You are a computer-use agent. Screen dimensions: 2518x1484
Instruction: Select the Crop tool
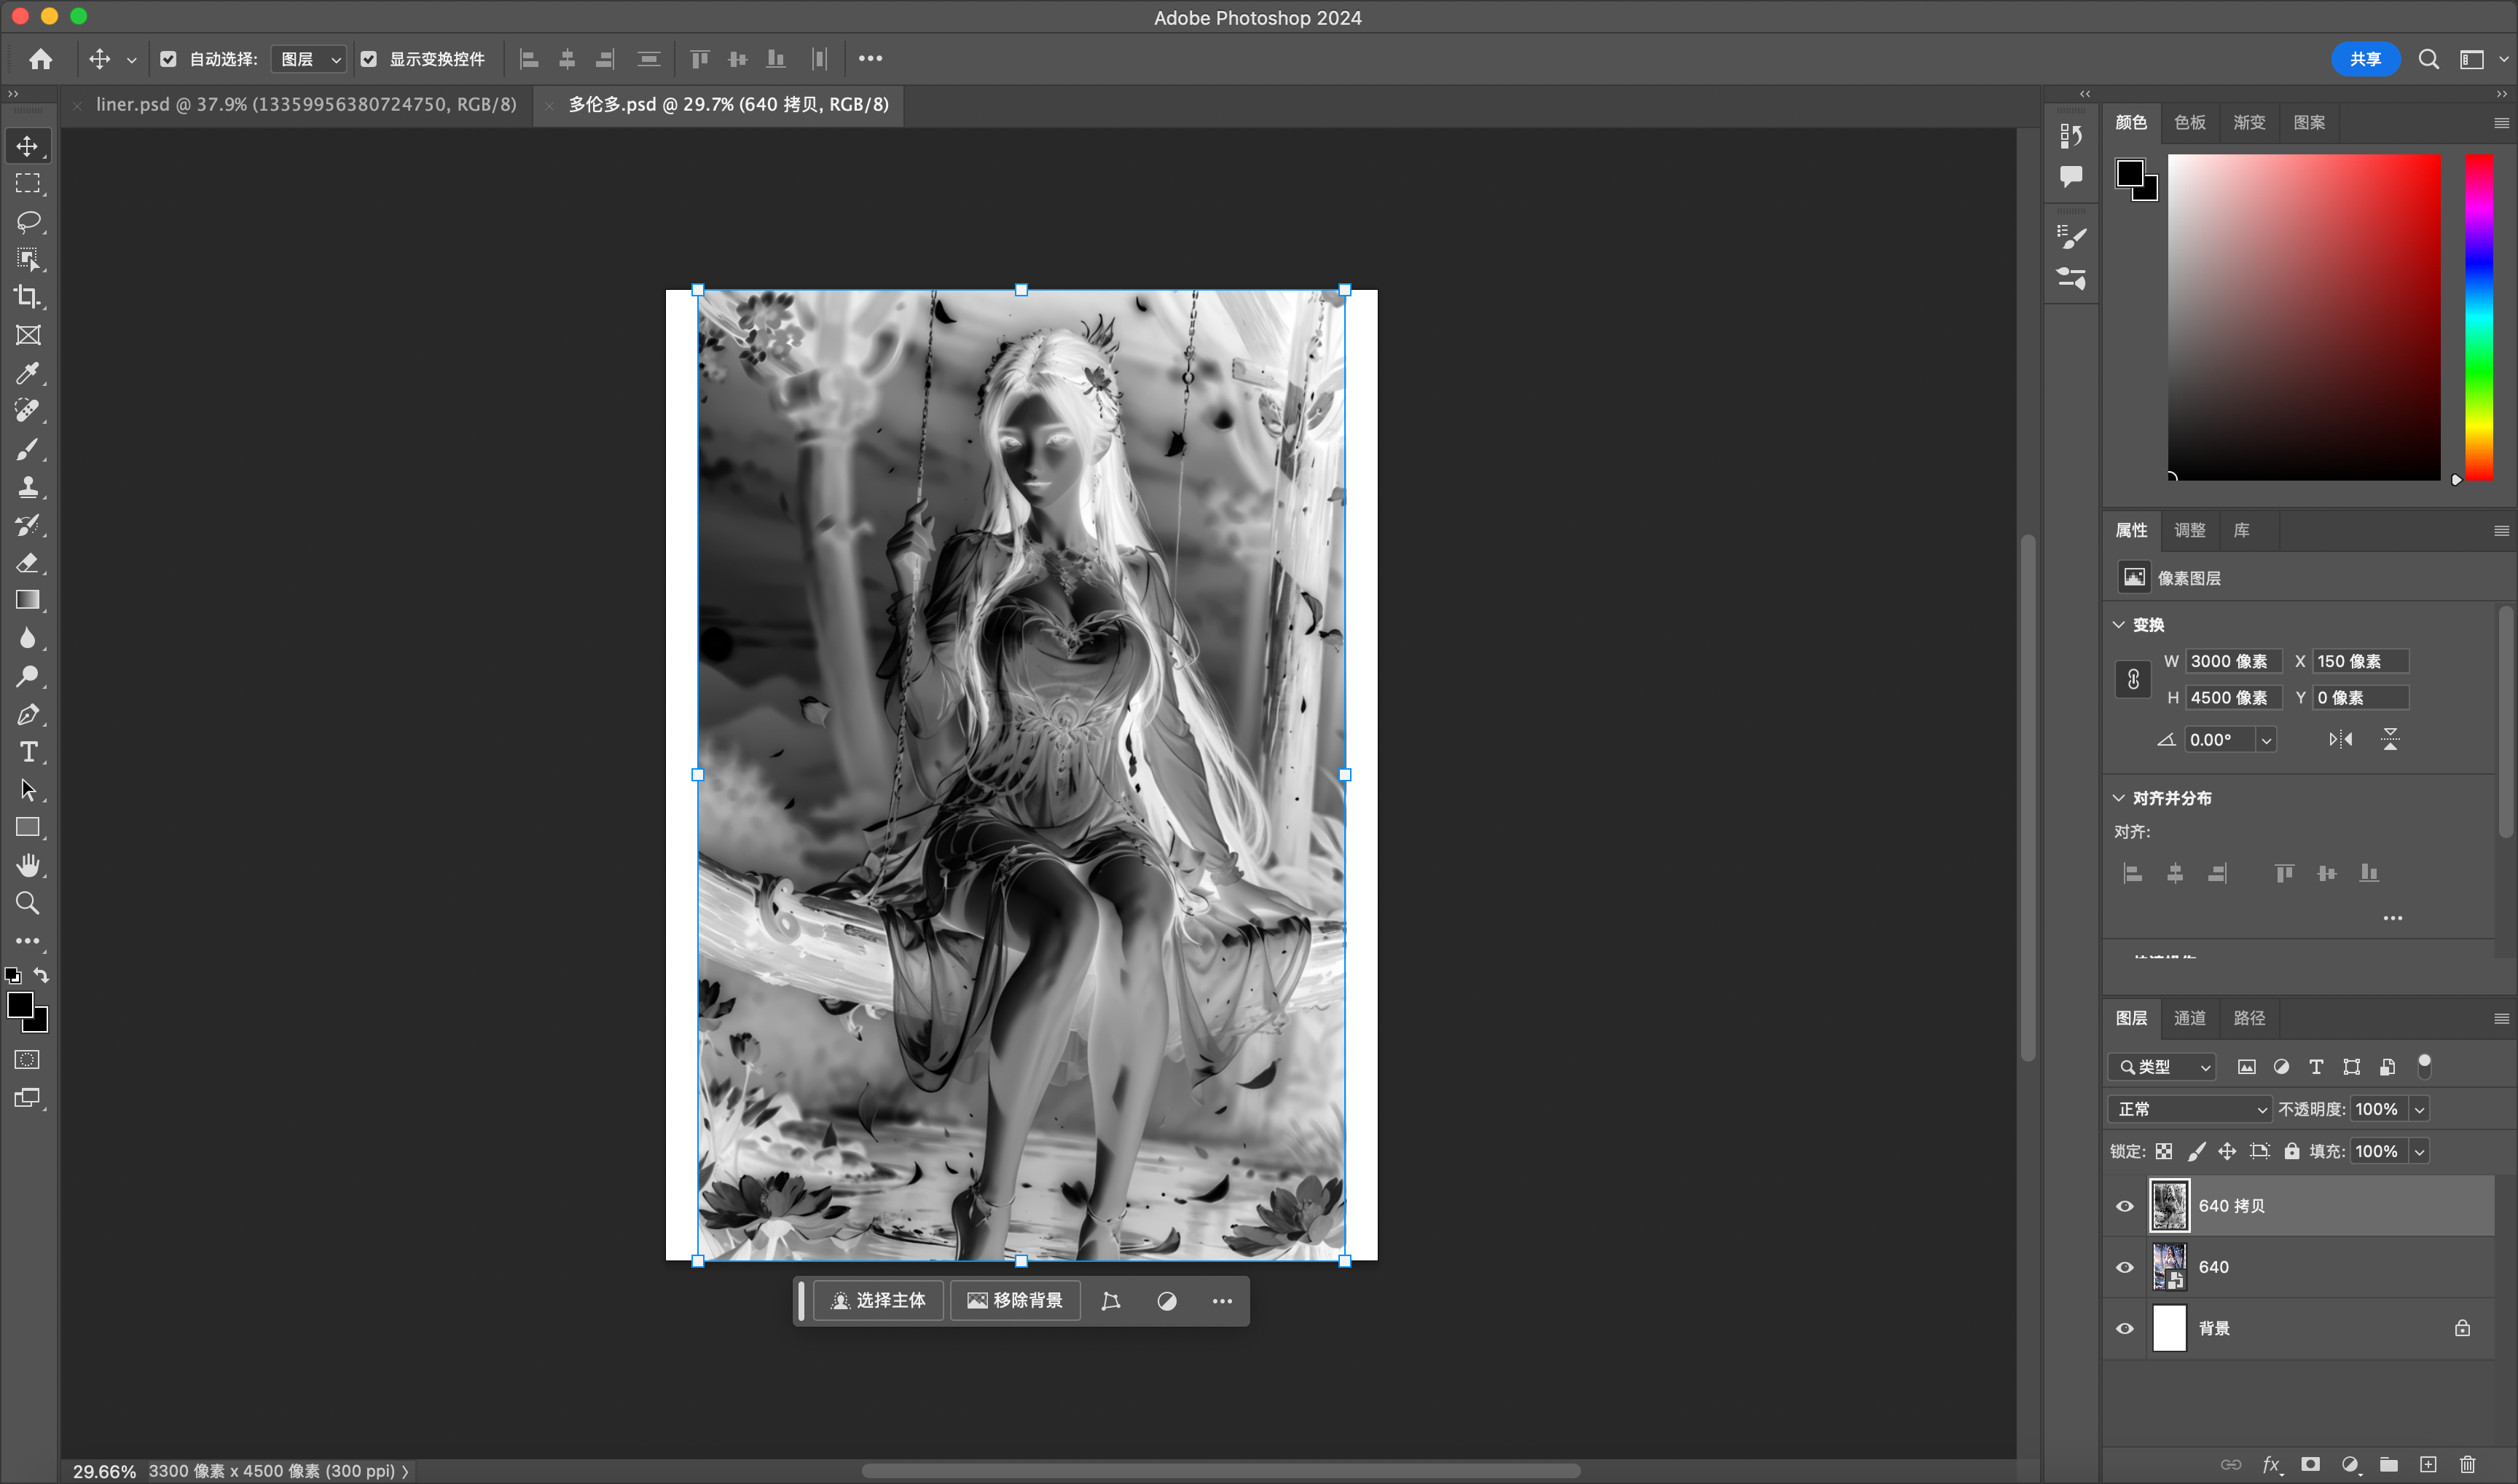pyautogui.click(x=28, y=297)
